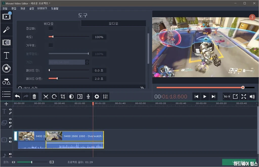259x167 pixels.
Task: Undo the last action
Action: tap(17, 97)
